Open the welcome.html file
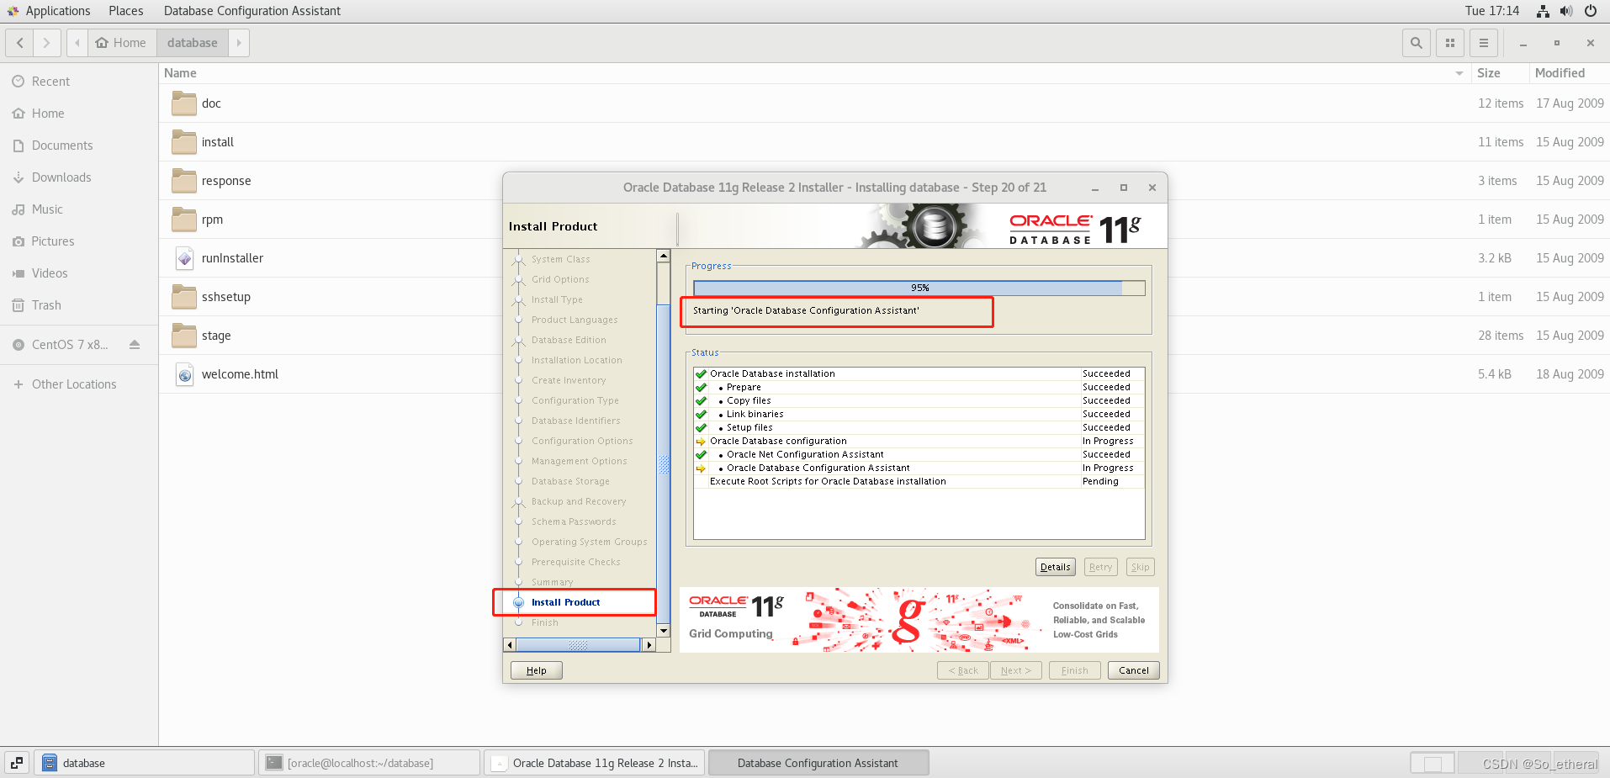This screenshot has height=778, width=1610. point(240,373)
